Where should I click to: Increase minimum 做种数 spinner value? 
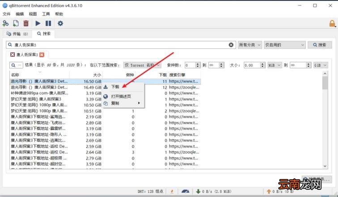198,64
